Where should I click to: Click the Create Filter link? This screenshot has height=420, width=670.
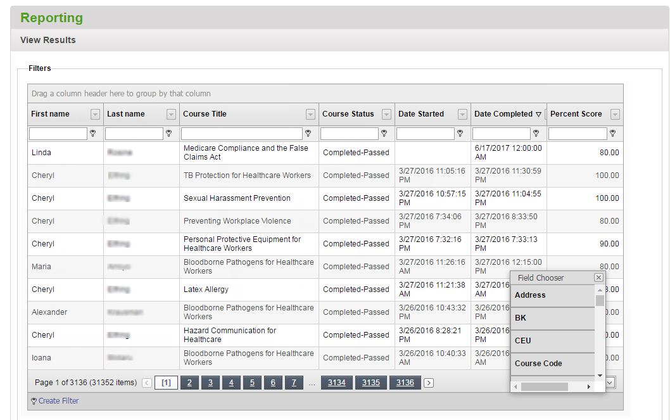(57, 400)
